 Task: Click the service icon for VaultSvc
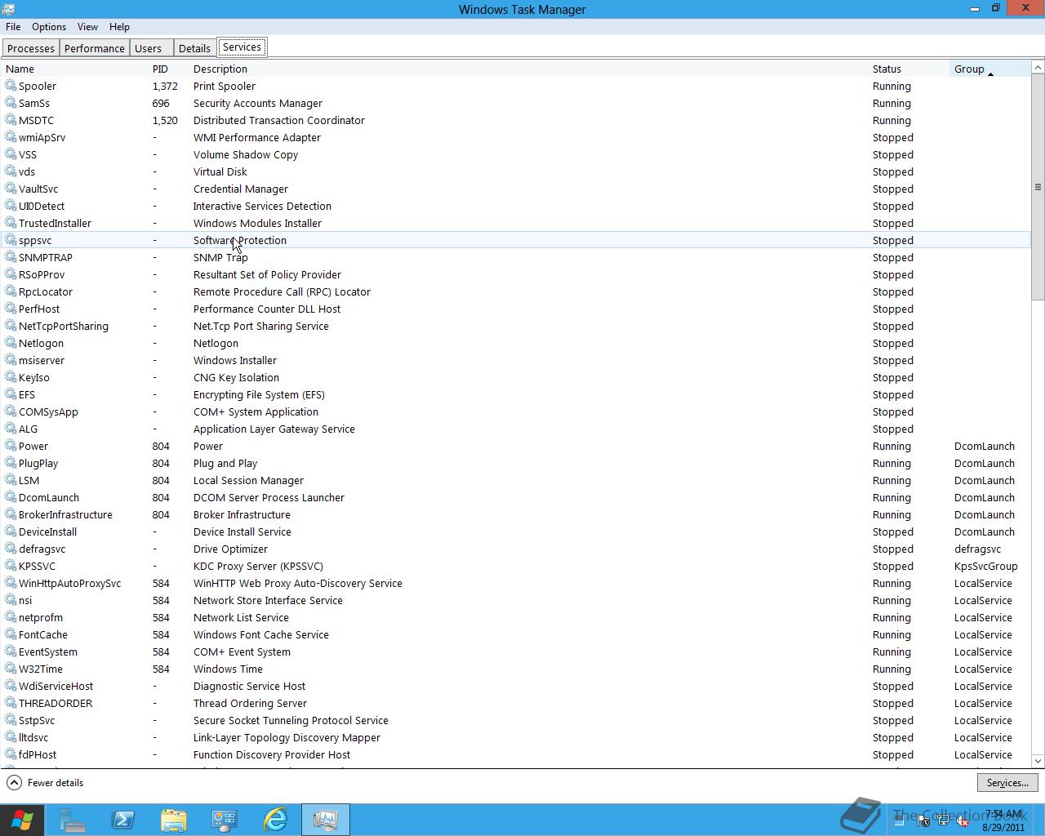pos(11,189)
